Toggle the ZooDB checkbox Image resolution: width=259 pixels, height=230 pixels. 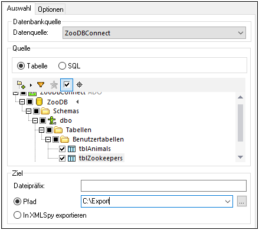(x=30, y=101)
